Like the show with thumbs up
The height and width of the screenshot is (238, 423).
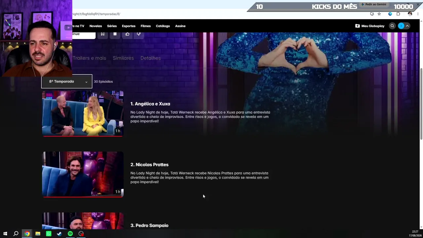(x=127, y=34)
